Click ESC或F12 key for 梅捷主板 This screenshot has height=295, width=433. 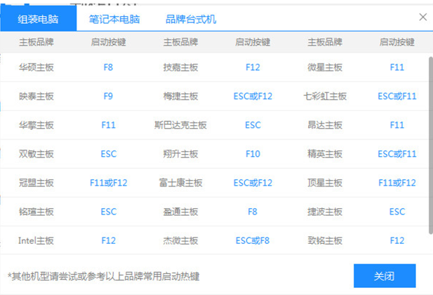tap(253, 96)
